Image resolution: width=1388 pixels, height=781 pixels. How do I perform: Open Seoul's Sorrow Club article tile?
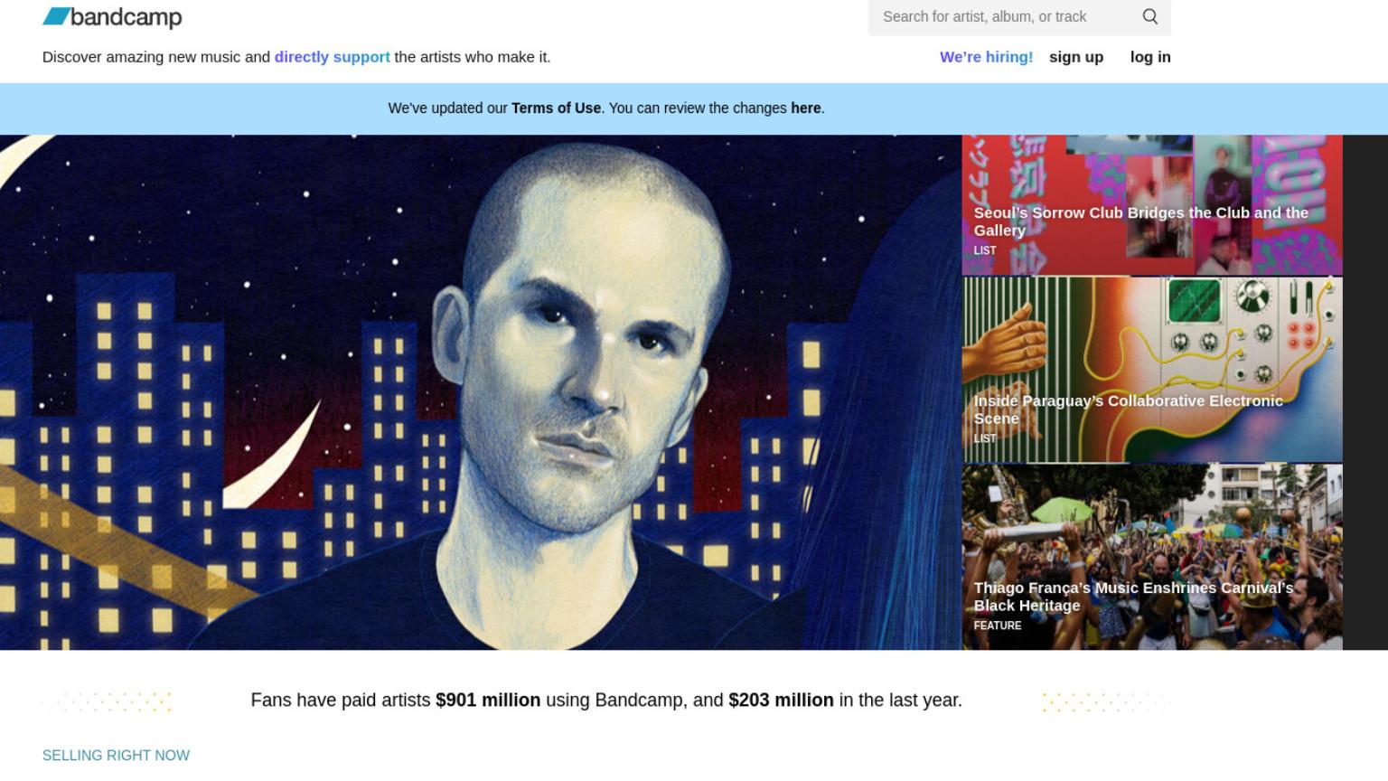tap(1152, 205)
